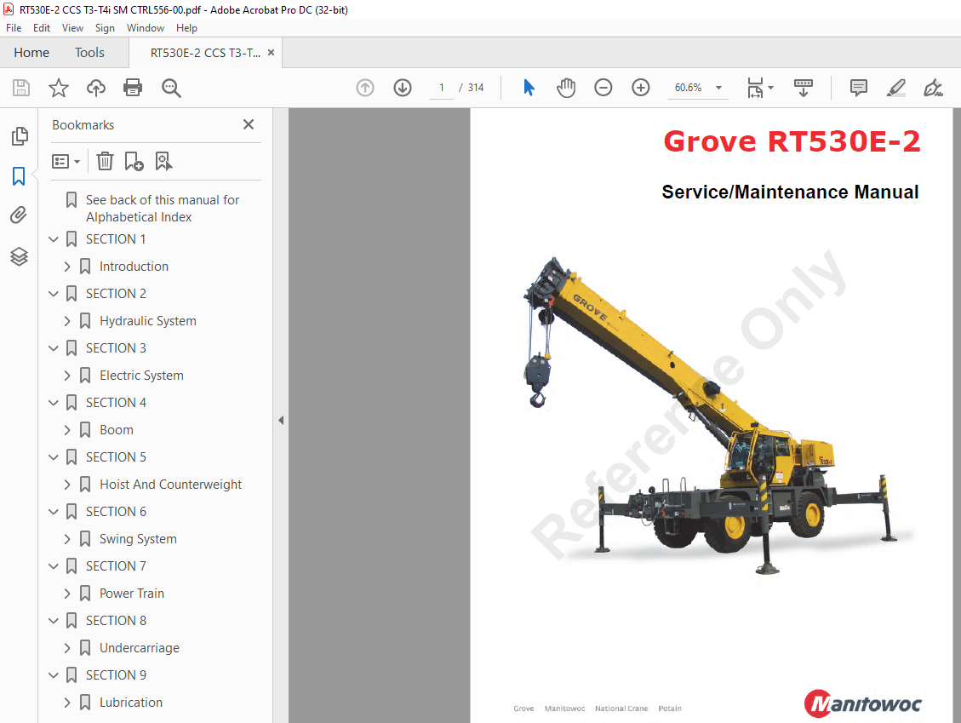
Task: Open the Sign menu
Action: (105, 28)
